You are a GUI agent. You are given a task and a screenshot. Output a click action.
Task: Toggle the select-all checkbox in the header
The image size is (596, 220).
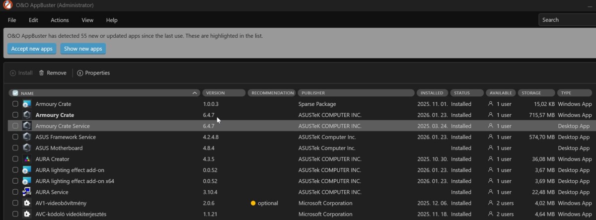point(15,93)
